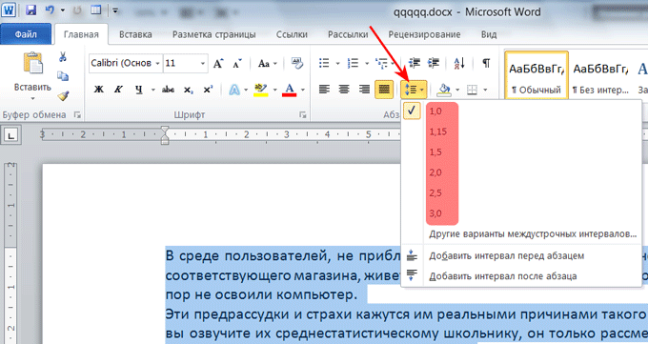
Task: Open the font size dropdown
Action: (x=202, y=64)
